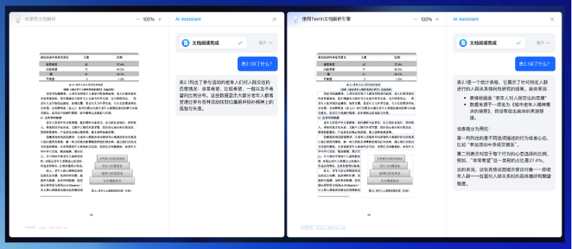Click green checkmark in Textin window's reading card
Image resolution: width=572 pixels, height=249 pixels.
coord(518,43)
